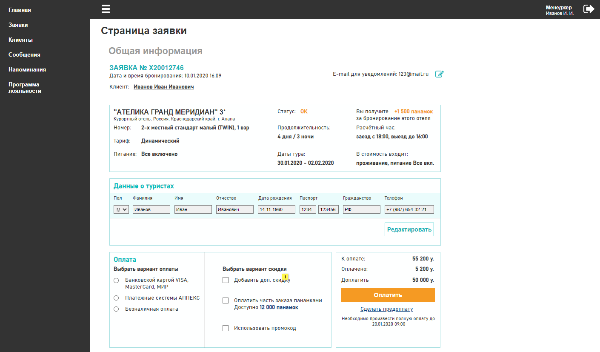Image resolution: width=600 pixels, height=352 pixels.
Task: Click the e-mail 123@mail.ru text
Action: (x=414, y=74)
